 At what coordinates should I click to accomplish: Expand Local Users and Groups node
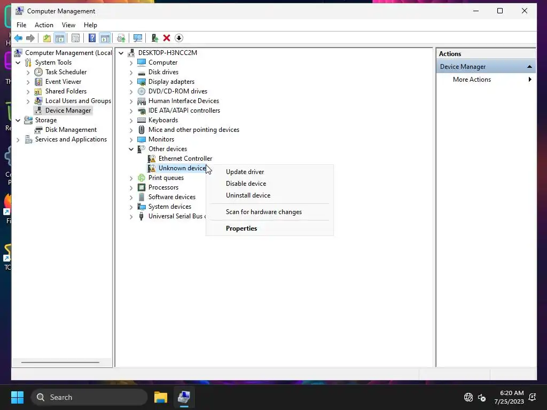28,101
